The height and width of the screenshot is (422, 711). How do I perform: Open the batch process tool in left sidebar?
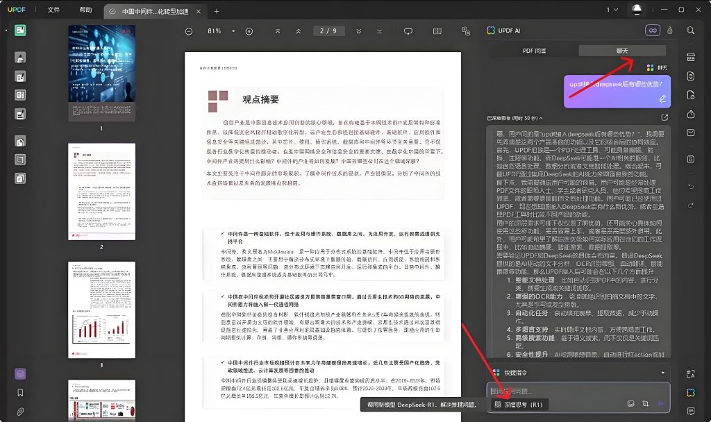[x=20, y=178]
